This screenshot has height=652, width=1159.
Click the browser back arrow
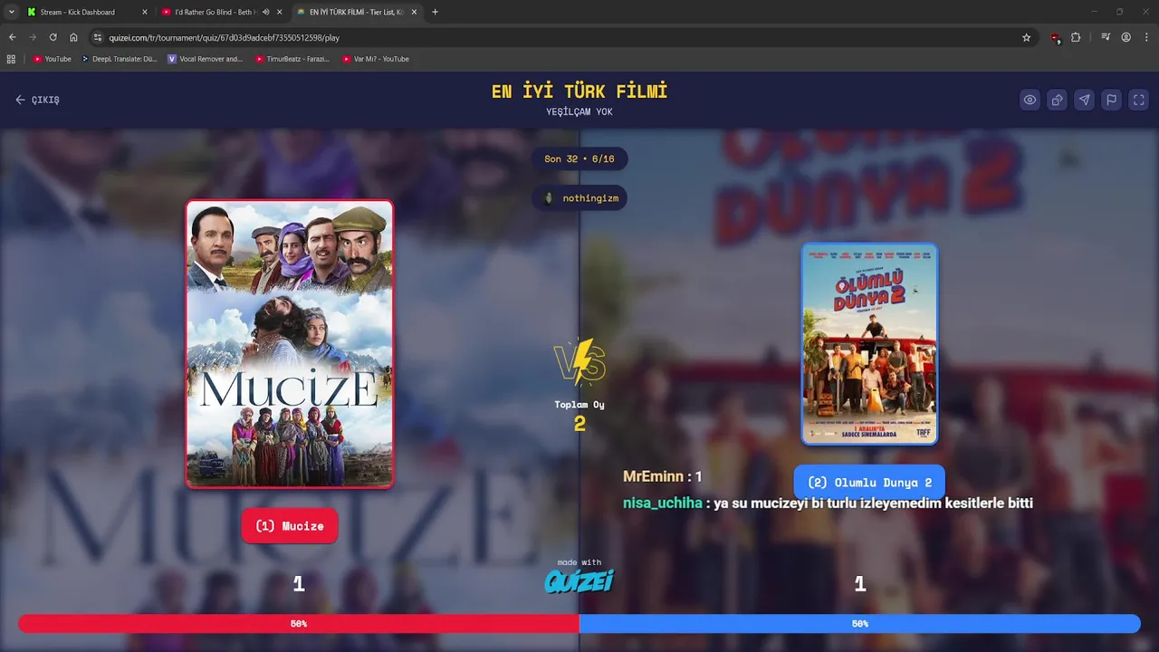point(12,37)
